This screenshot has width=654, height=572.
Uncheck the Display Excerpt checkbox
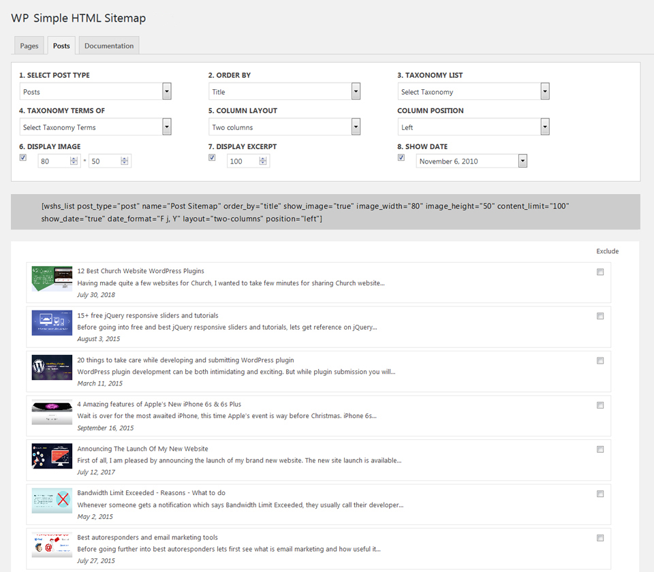[x=212, y=157]
